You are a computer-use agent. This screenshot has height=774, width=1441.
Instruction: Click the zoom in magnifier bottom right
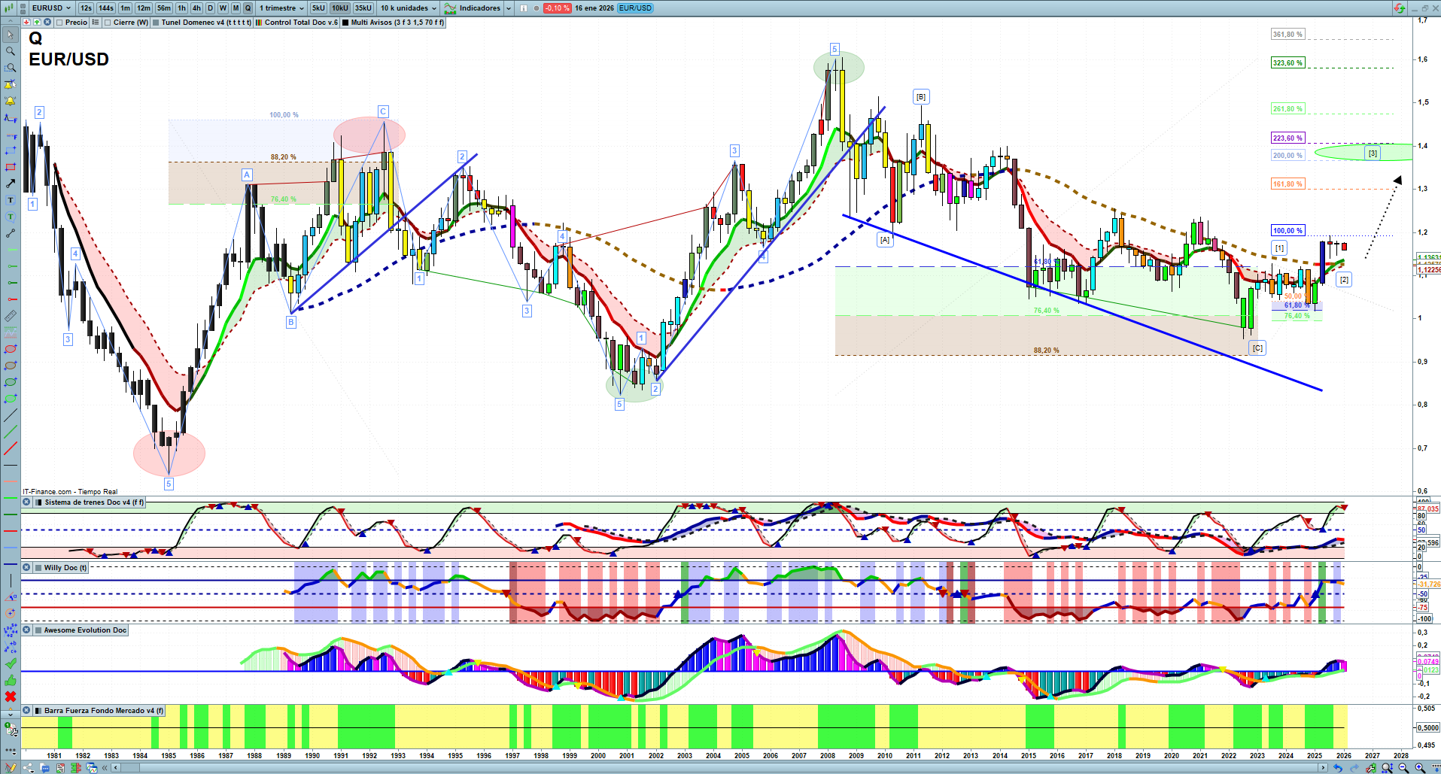coord(1420,768)
